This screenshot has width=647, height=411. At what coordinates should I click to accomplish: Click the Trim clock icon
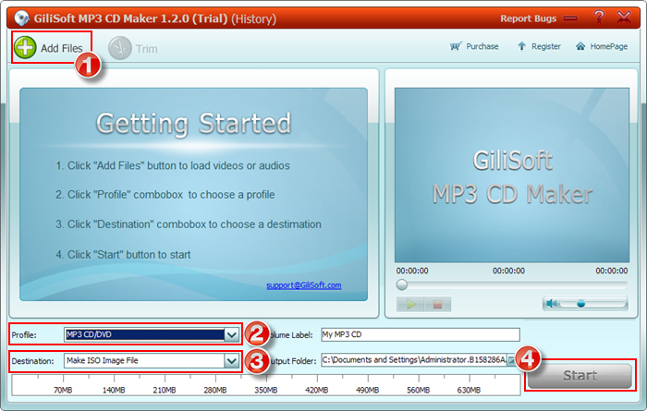(x=120, y=48)
